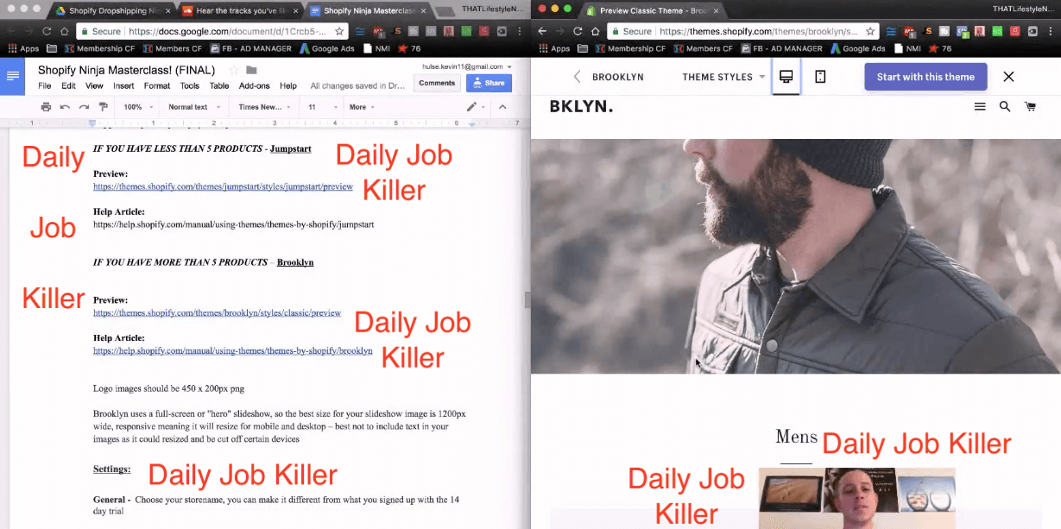This screenshot has height=529, width=1061.
Task: Click the move-to-folder icon beside title
Action: [x=251, y=70]
